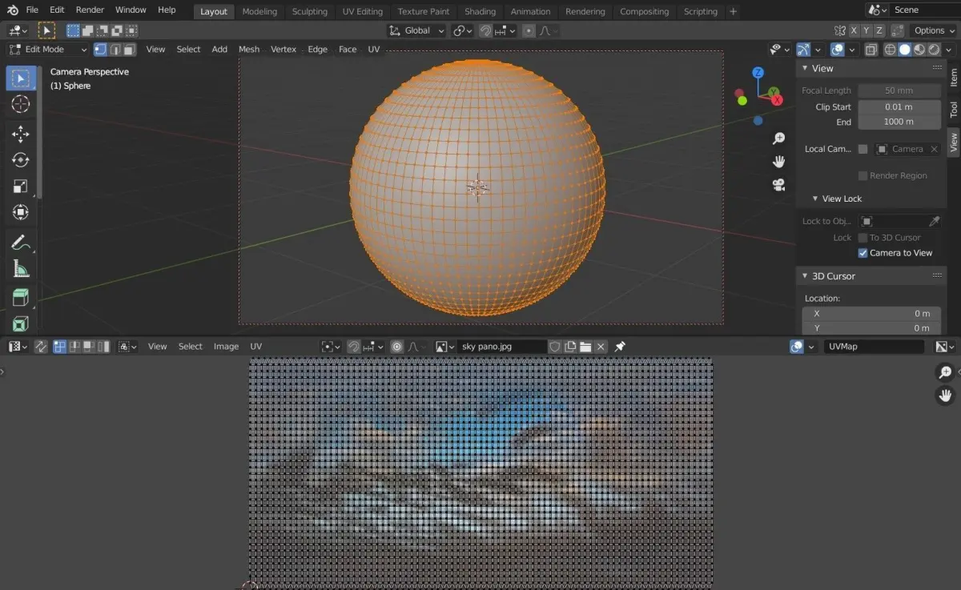Switch to vertex select mode
Image resolution: width=961 pixels, height=590 pixels.
tap(100, 50)
